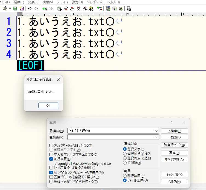Select the 選択範囲(S) radio button
Image resolution: width=206 pixels, height=190 pixels.
(125, 176)
